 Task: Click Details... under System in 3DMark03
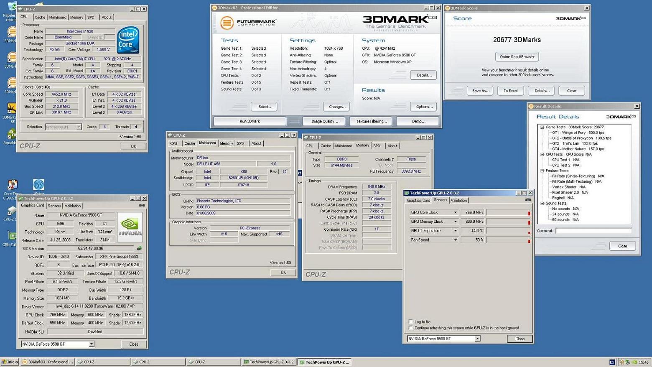tap(424, 75)
